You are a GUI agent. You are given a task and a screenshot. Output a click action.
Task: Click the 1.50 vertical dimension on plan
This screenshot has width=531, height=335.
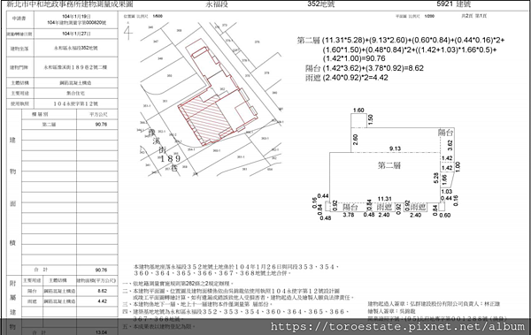click(x=371, y=119)
